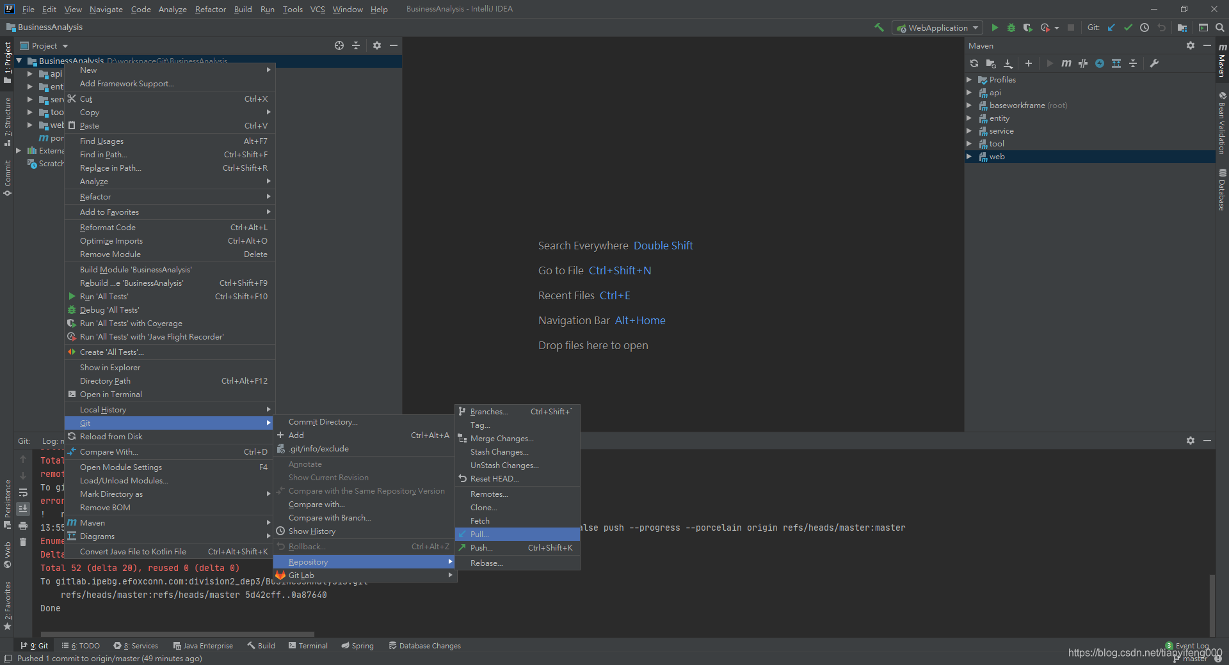Image resolution: width=1229 pixels, height=665 pixels.
Task: Expand baseworkframe (root) in Maven tree
Action: coord(969,106)
